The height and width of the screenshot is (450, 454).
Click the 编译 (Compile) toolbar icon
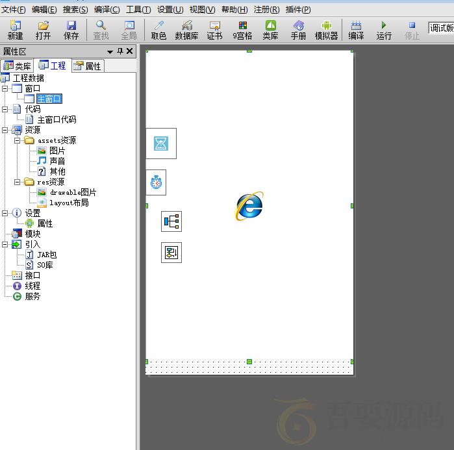(x=356, y=30)
